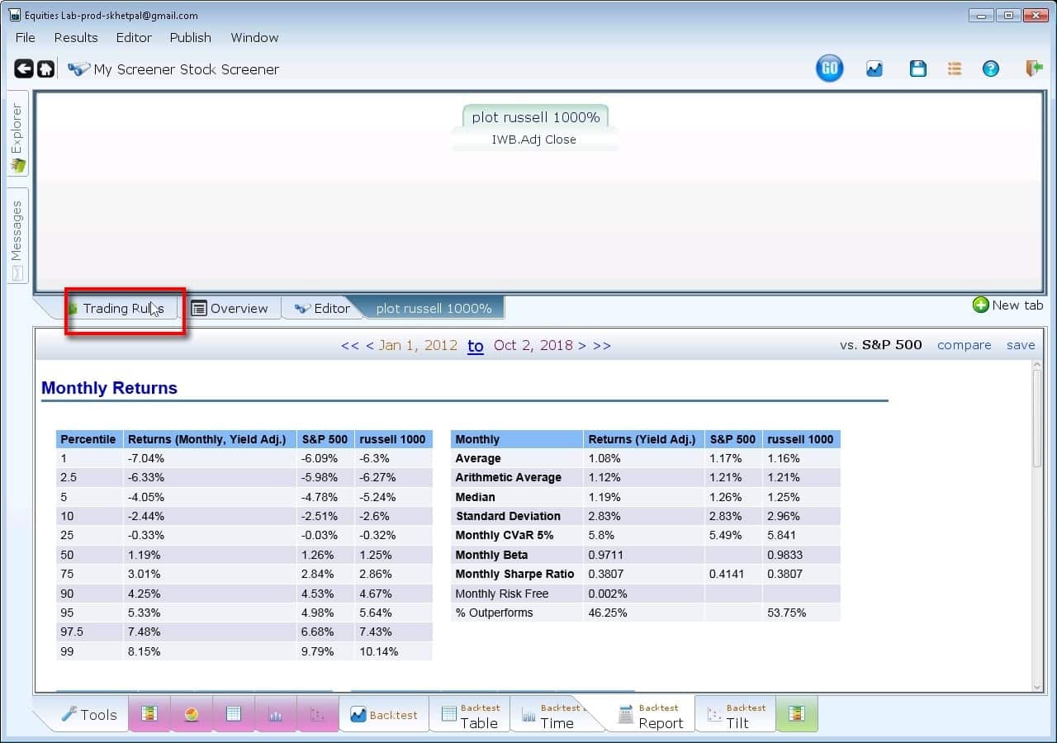
Task: Open the Messages side panel
Action: [x=17, y=235]
